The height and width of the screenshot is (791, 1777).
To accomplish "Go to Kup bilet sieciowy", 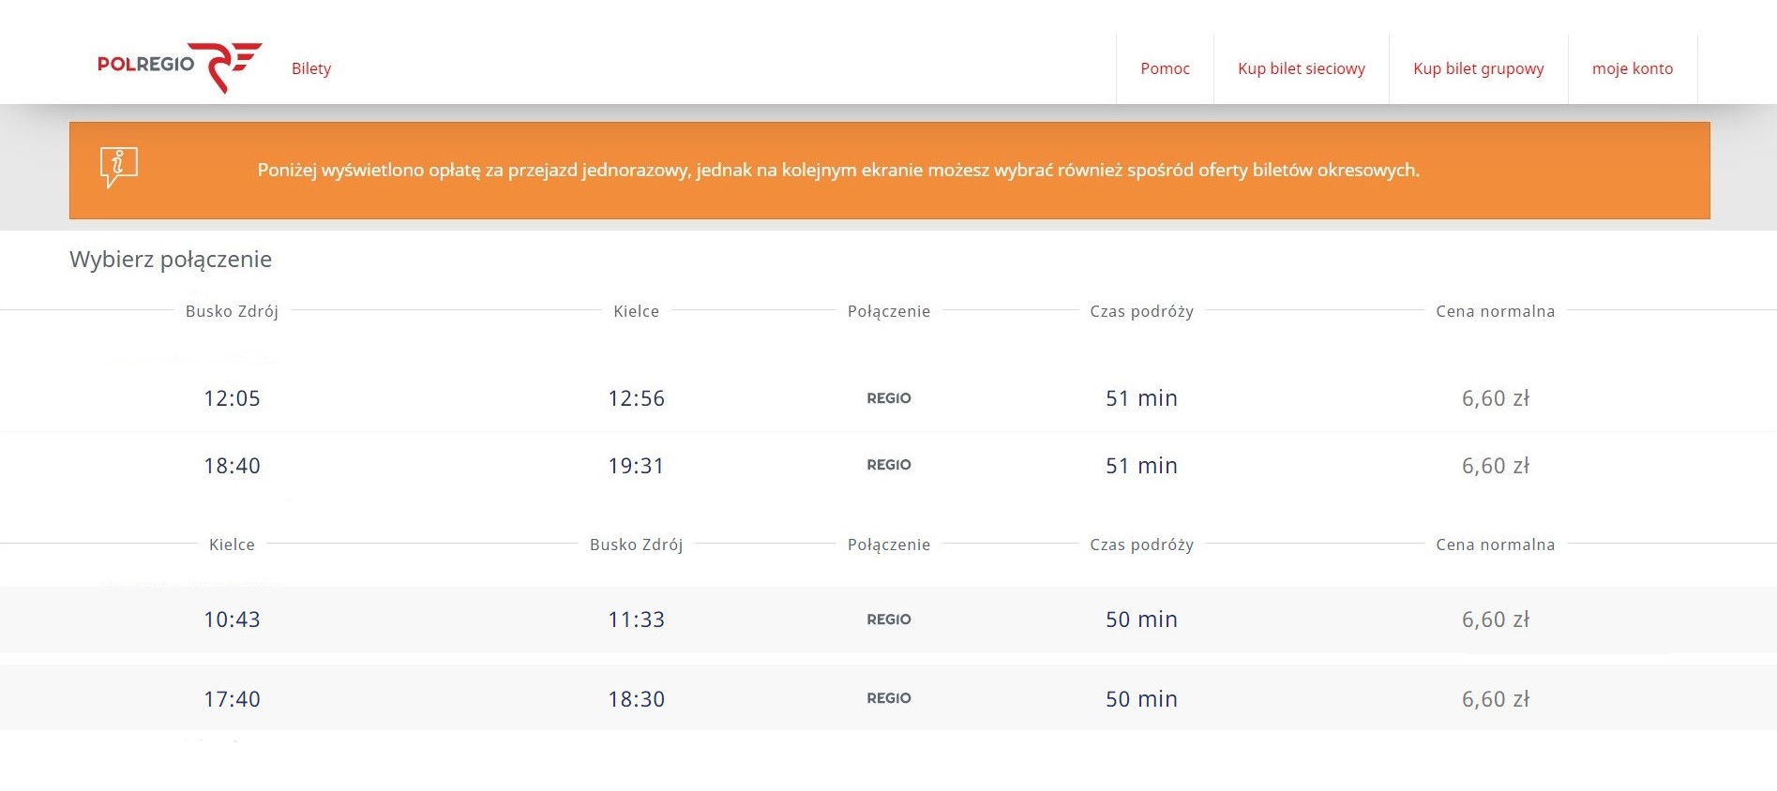I will click(x=1301, y=68).
